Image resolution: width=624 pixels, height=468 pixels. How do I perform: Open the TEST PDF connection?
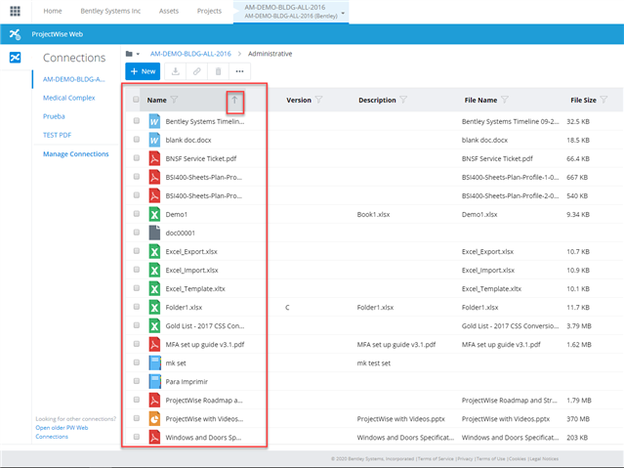[x=57, y=135]
